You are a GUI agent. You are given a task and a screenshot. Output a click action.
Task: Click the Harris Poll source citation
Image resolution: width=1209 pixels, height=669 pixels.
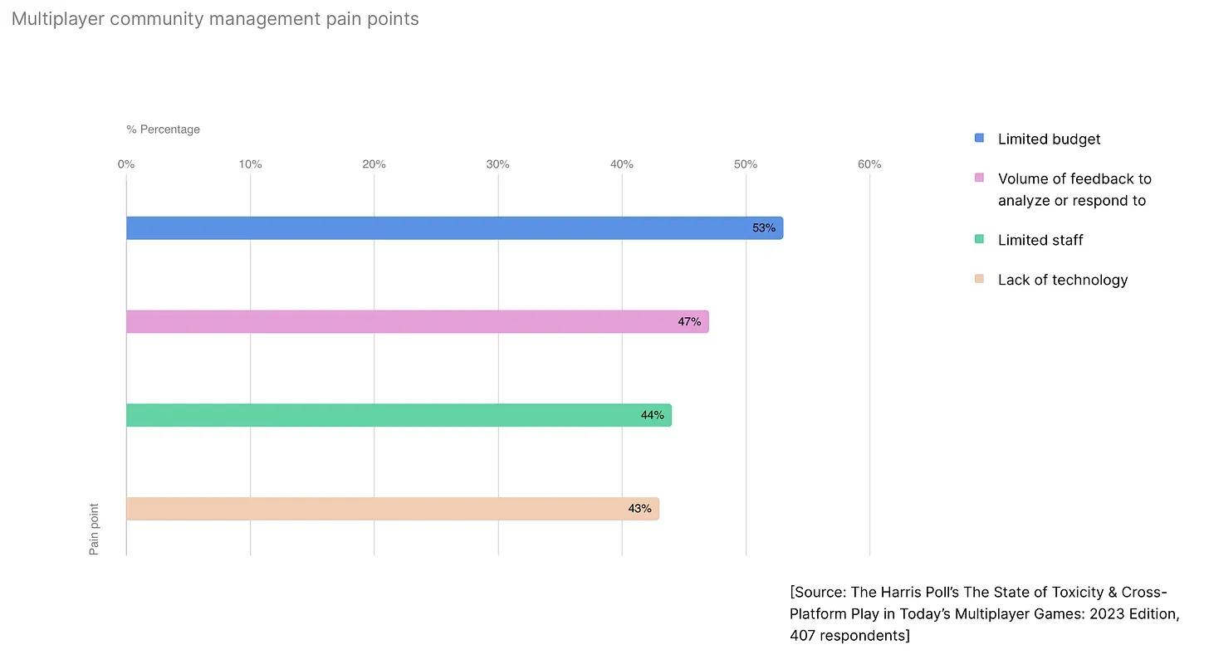pos(984,614)
